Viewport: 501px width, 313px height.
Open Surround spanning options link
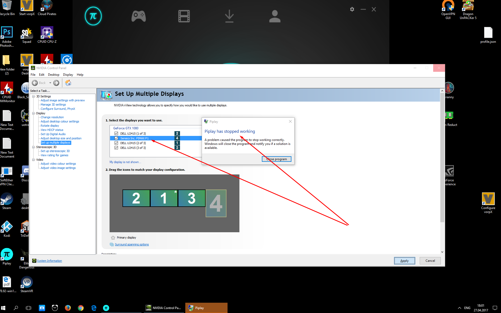132,244
